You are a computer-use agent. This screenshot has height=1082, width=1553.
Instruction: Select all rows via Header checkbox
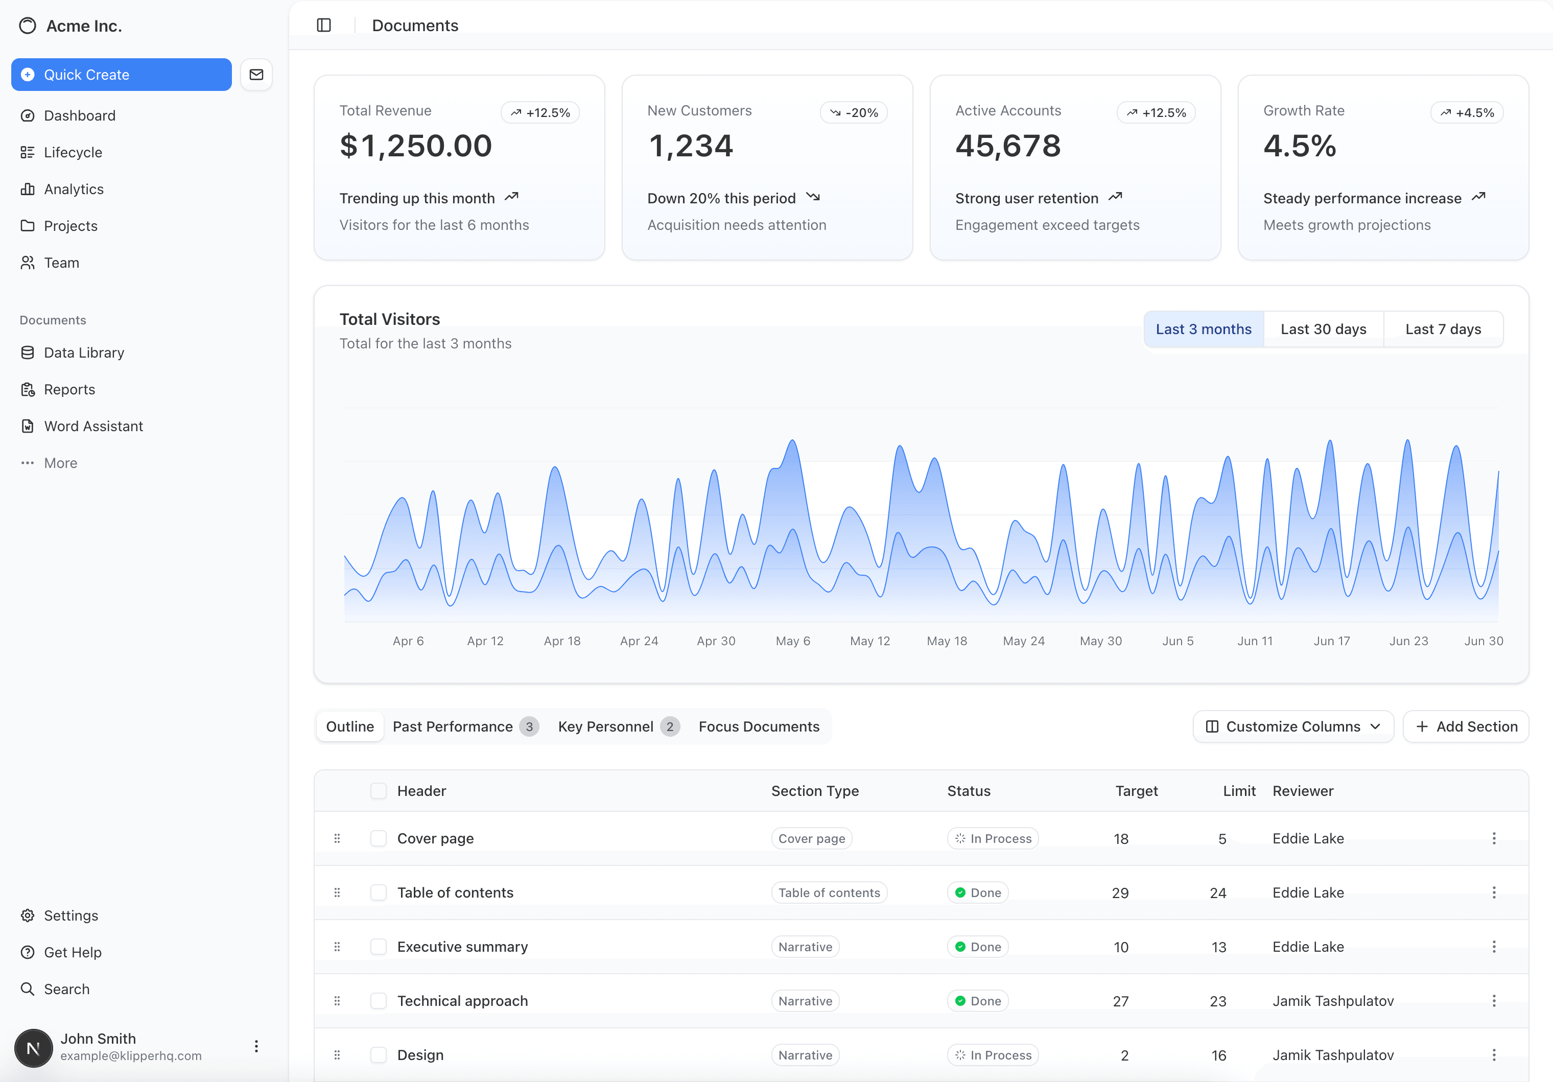coord(378,790)
